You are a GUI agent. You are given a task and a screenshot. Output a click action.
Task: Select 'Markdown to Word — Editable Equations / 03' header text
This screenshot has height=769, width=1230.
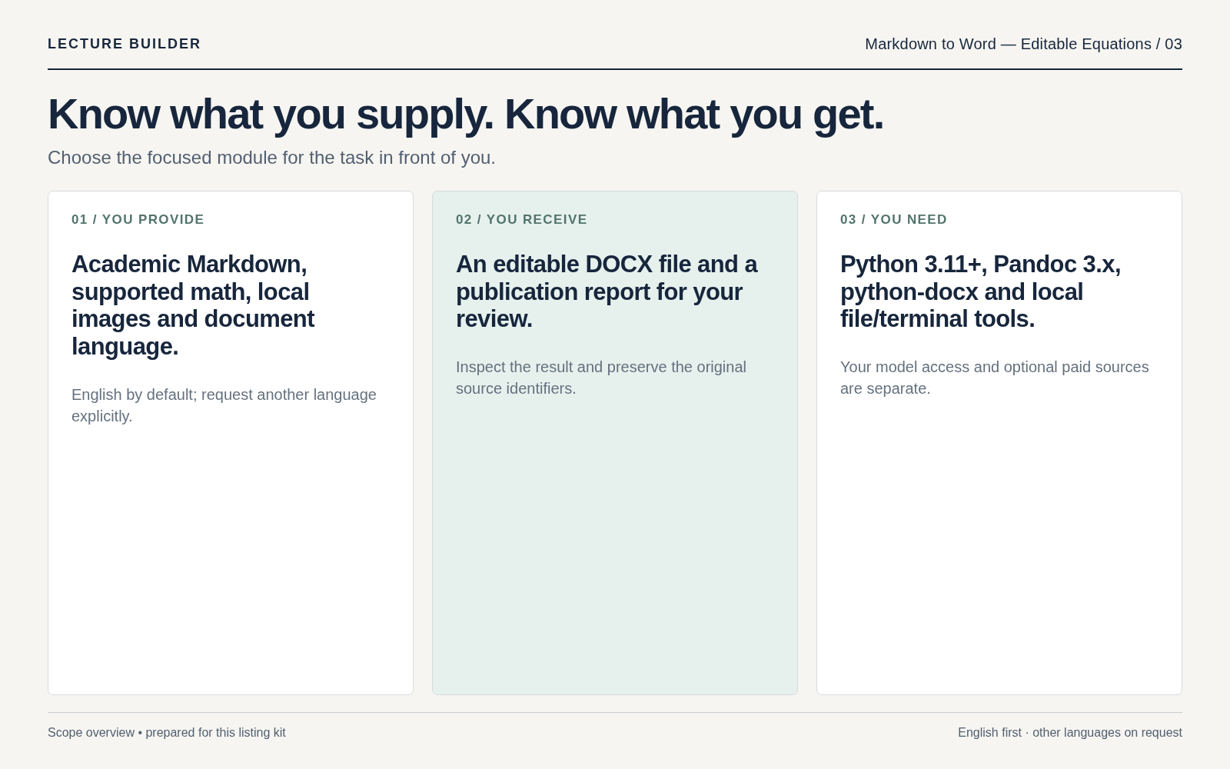coord(1023,44)
